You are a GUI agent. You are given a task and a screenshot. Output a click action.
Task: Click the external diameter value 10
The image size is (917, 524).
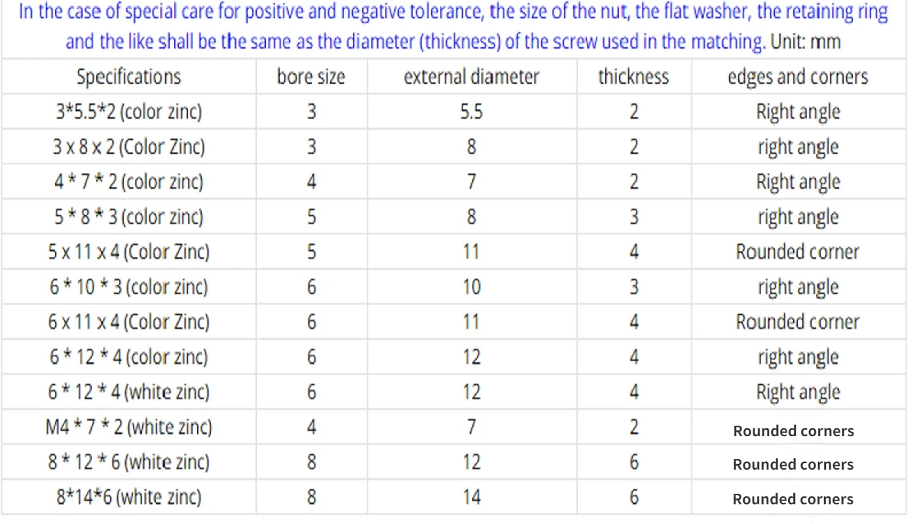pyautogui.click(x=471, y=287)
